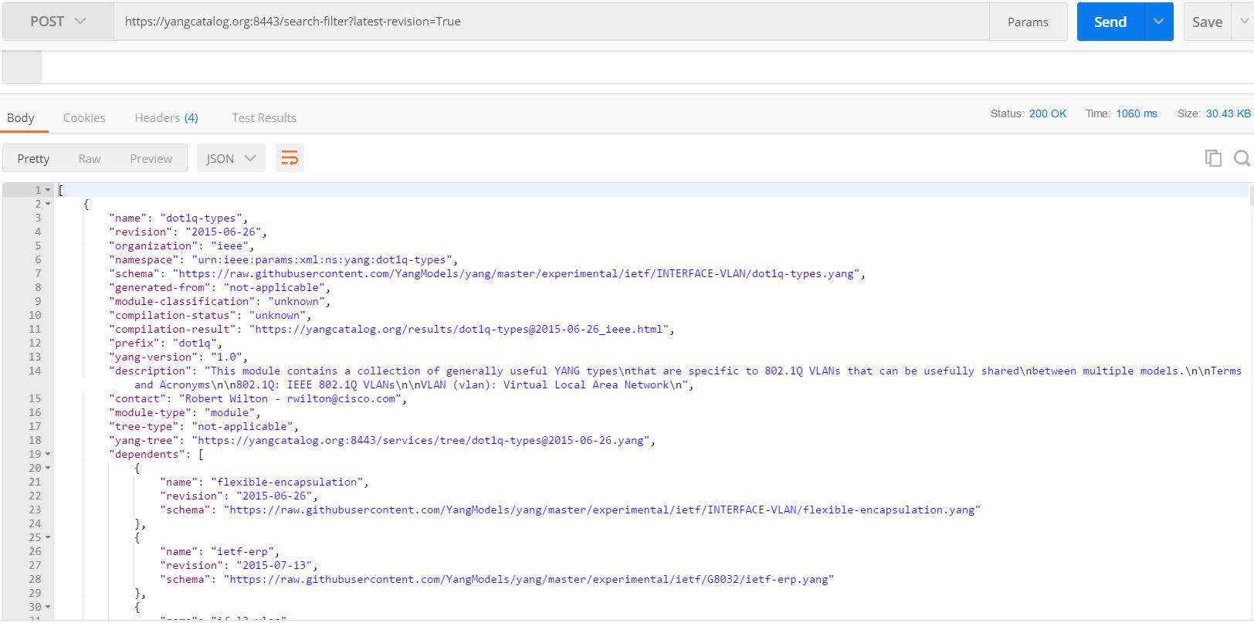The image size is (1254, 623).
Task: Open the Params editor
Action: point(1028,22)
